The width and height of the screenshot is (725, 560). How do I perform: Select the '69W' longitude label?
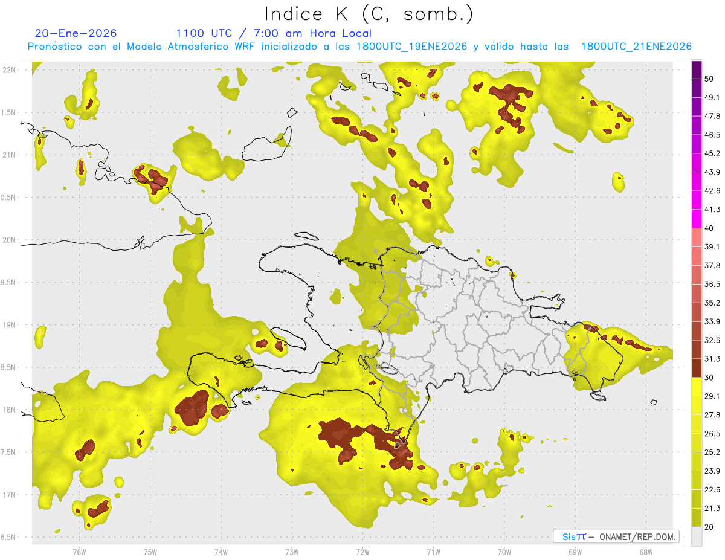point(575,552)
